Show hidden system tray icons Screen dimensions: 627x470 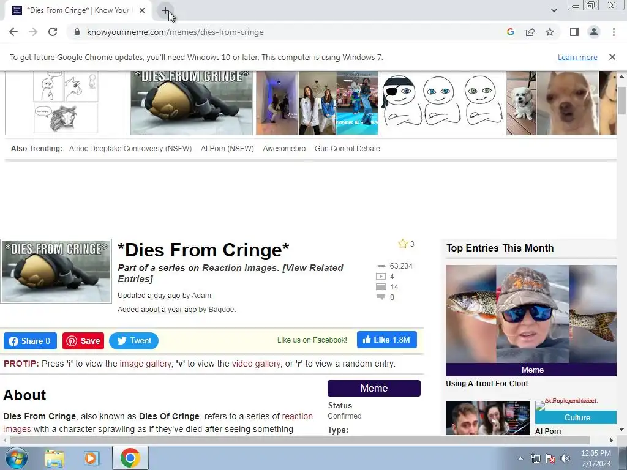pos(520,458)
